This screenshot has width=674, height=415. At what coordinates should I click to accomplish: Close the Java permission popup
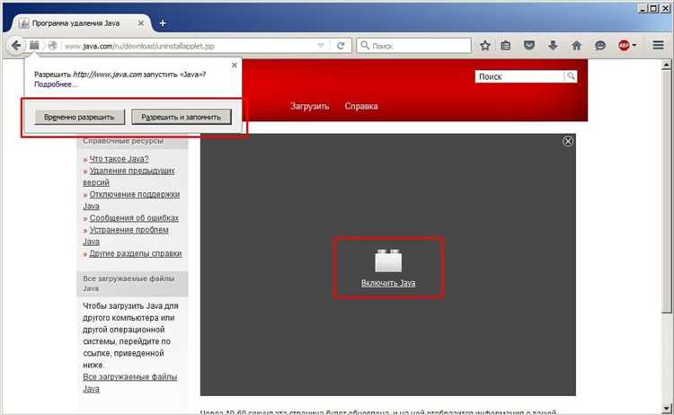pyautogui.click(x=235, y=65)
